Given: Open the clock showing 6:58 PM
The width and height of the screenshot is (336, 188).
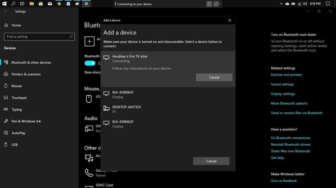Looking at the screenshot, I should [x=315, y=4].
